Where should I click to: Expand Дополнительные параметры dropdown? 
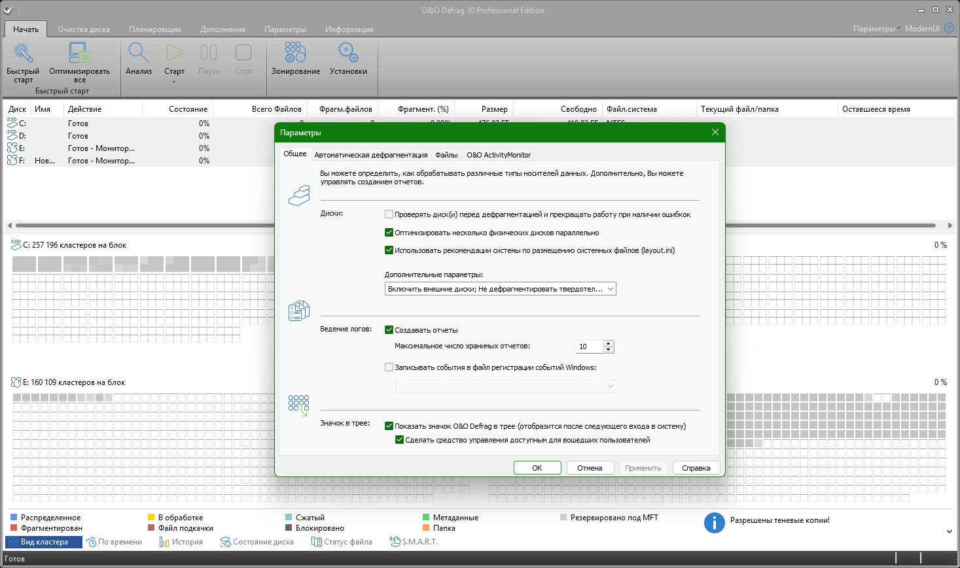610,289
